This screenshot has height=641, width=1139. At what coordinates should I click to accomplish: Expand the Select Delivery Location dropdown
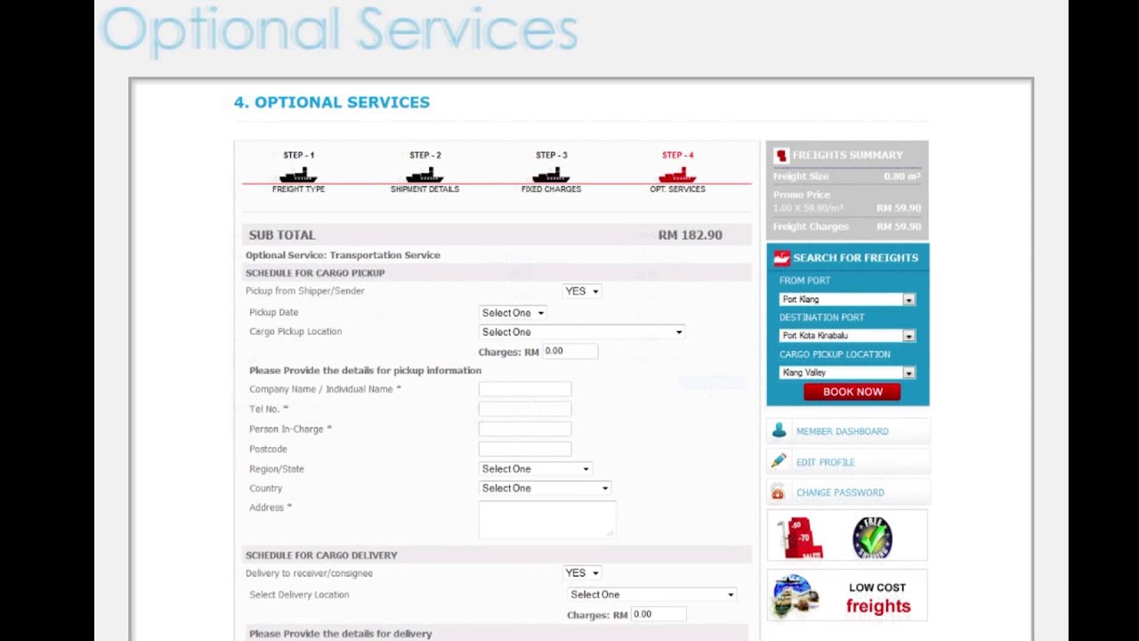pos(652,595)
